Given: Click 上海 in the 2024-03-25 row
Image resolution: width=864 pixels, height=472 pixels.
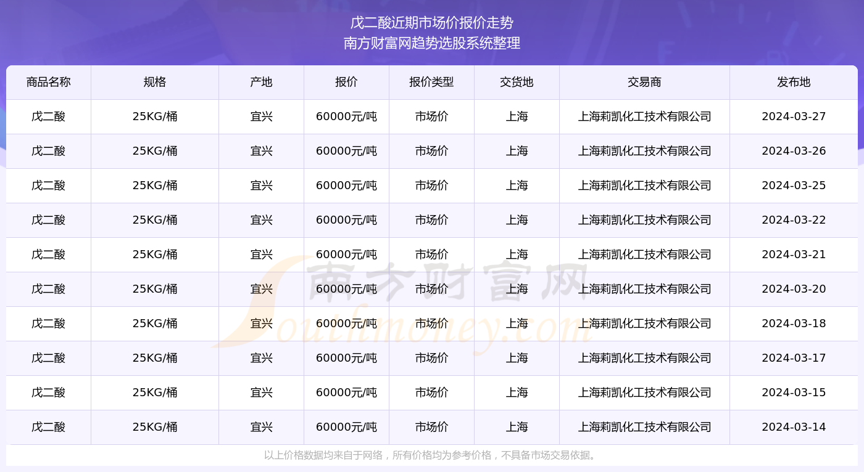Looking at the screenshot, I should [x=517, y=185].
